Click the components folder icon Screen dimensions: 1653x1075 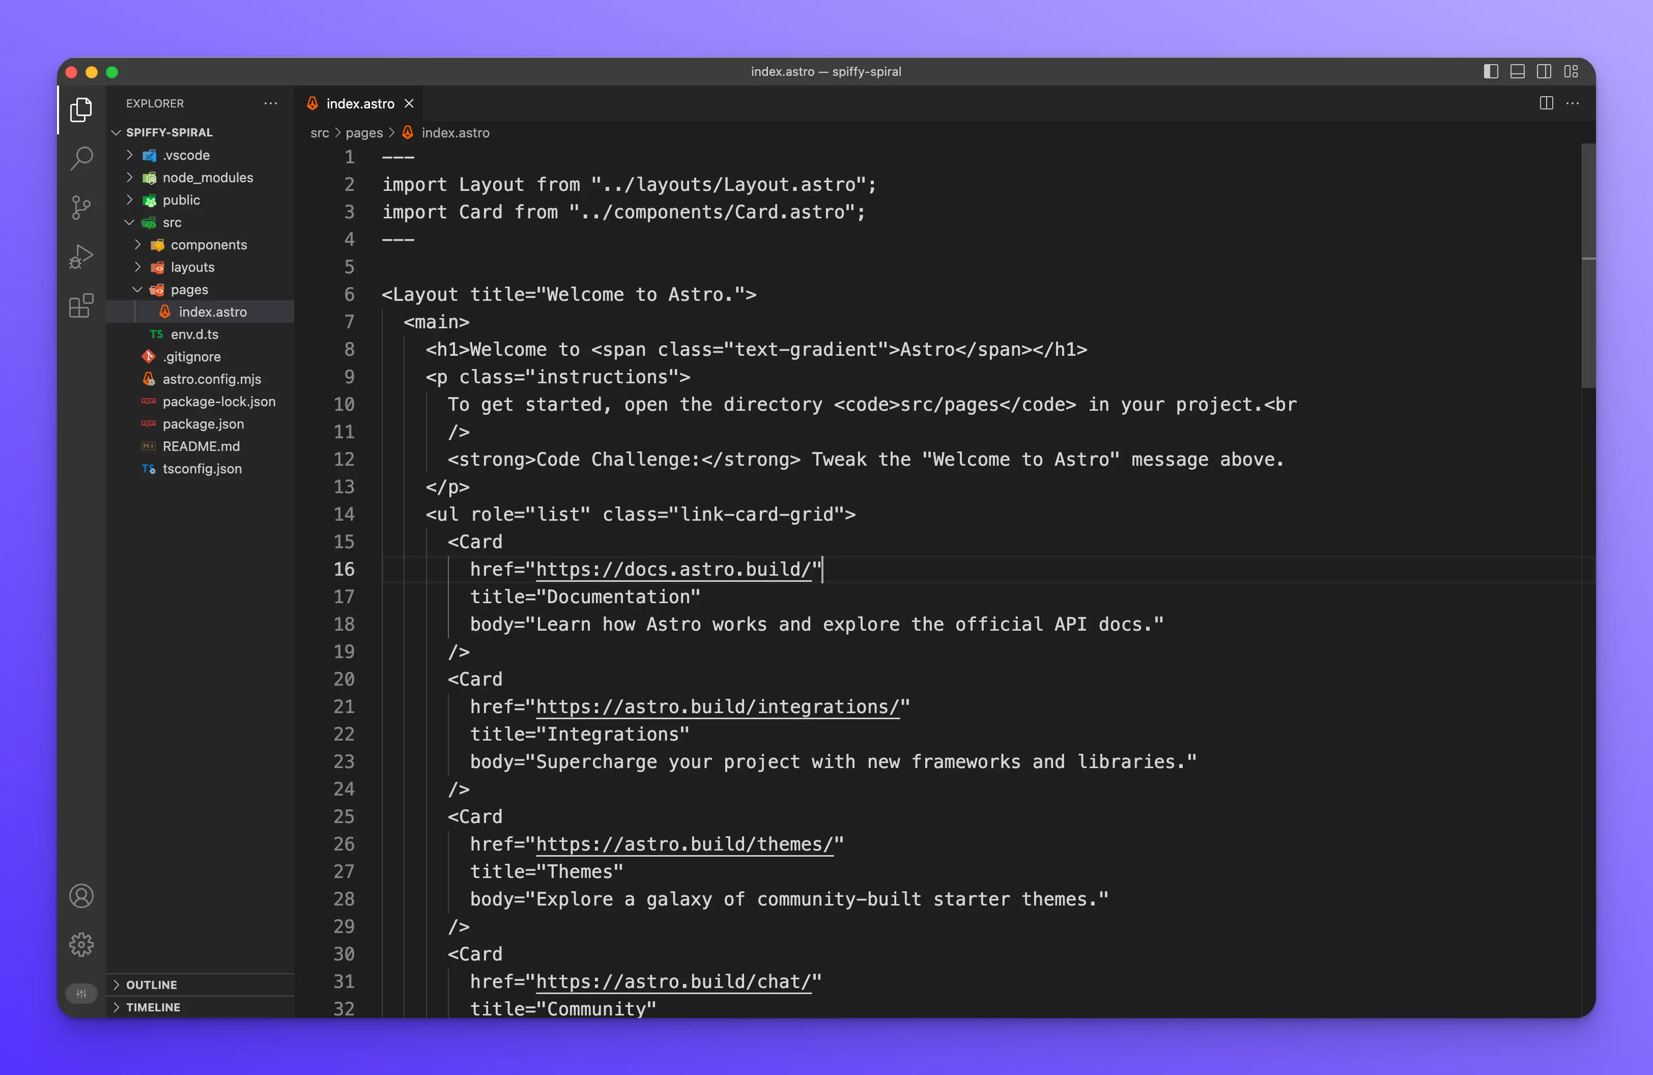coord(158,244)
